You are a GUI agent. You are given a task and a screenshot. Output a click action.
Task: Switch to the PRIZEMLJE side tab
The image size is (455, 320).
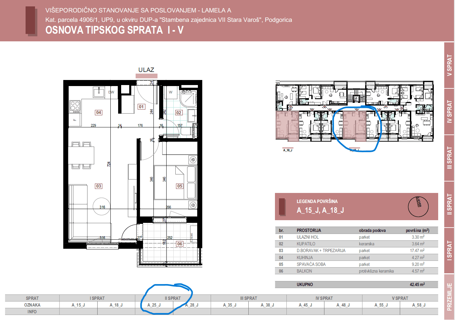point(449,297)
